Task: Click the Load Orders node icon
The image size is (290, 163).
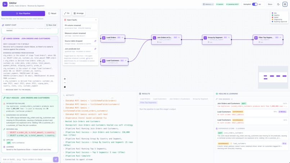Action: click(x=104, y=38)
